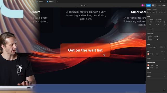The image size is (167, 93).
Task: Click the Get on the wait list button
Action: pos(85,50)
